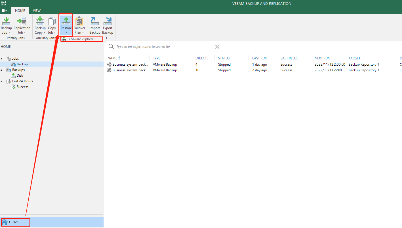The height and width of the screenshot is (228, 402).
Task: Switch to the VIEW tab
Action: click(x=37, y=10)
